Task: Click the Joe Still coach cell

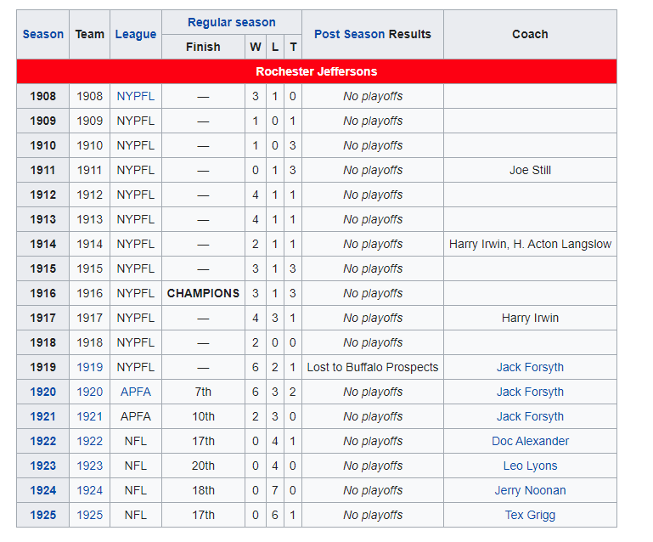Action: [x=530, y=170]
